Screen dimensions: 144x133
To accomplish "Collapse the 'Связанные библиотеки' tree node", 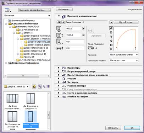I will (6, 24).
